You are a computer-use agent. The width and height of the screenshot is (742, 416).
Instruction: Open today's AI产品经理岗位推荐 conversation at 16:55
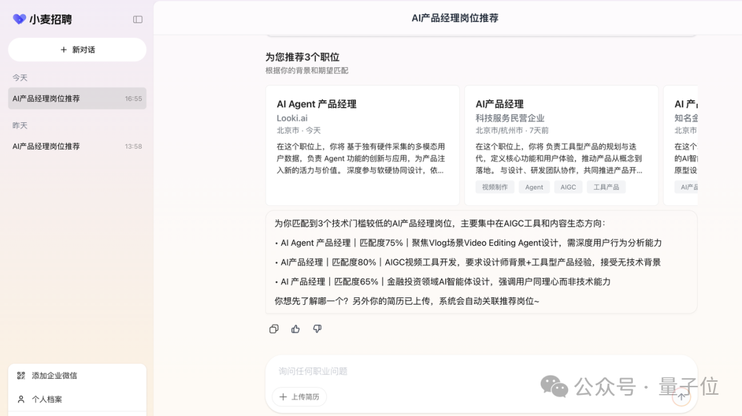[77, 98]
